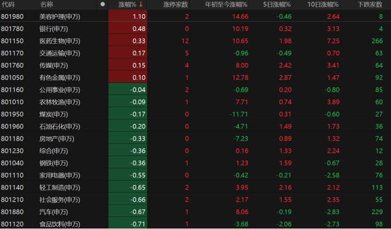Click code 801180 of 房地产
This screenshot has width=391, height=229.
point(12,139)
